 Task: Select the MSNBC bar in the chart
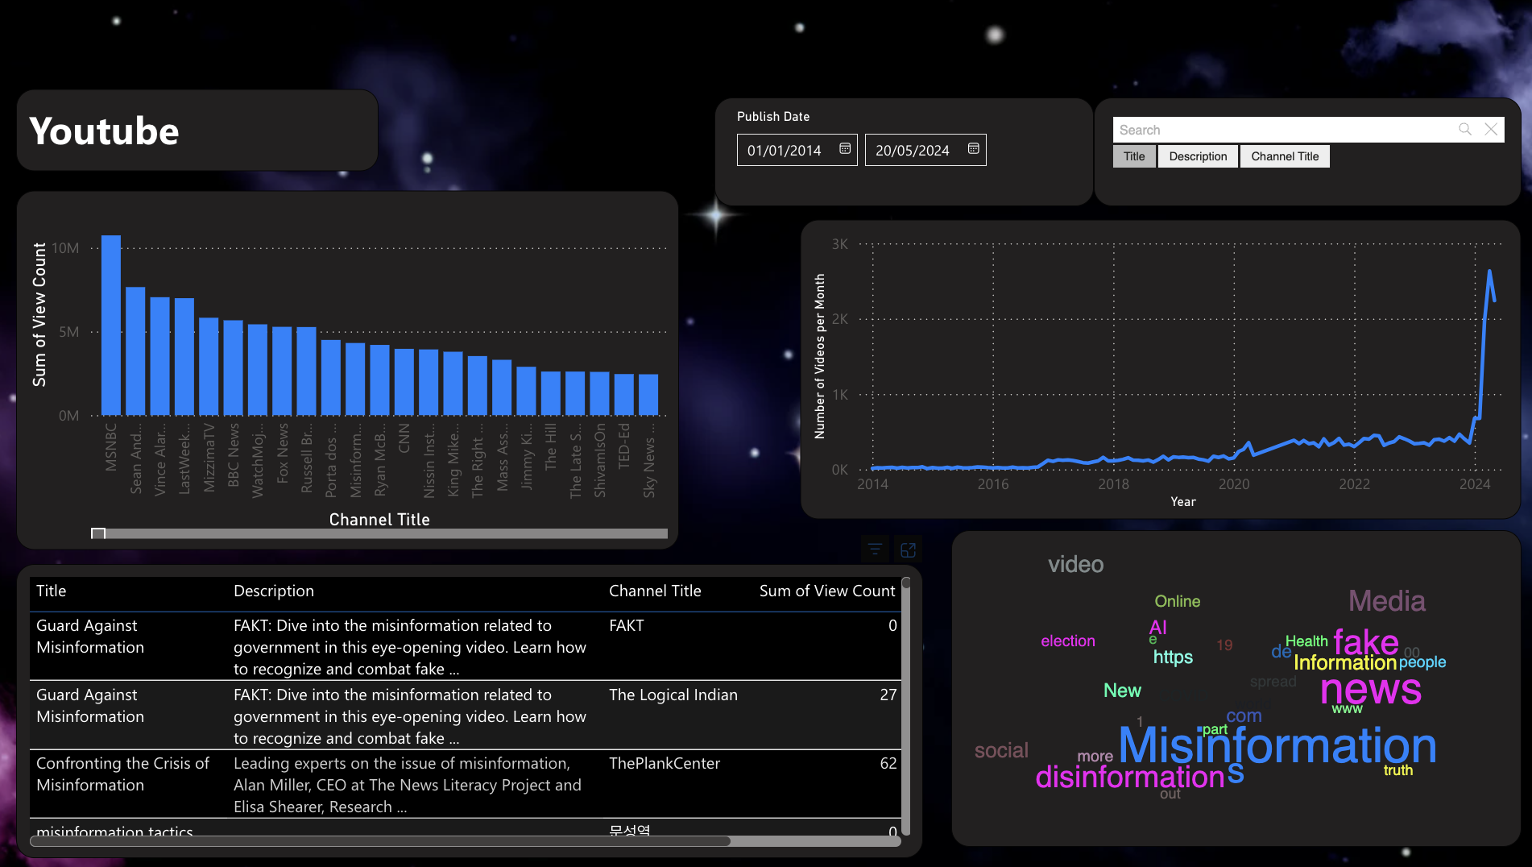coord(111,326)
